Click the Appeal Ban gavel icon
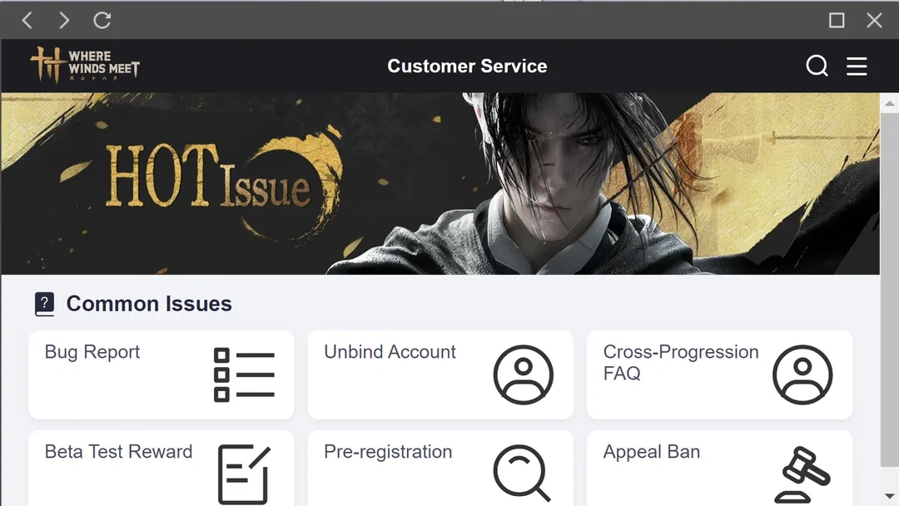Image resolution: width=899 pixels, height=506 pixels. (802, 474)
